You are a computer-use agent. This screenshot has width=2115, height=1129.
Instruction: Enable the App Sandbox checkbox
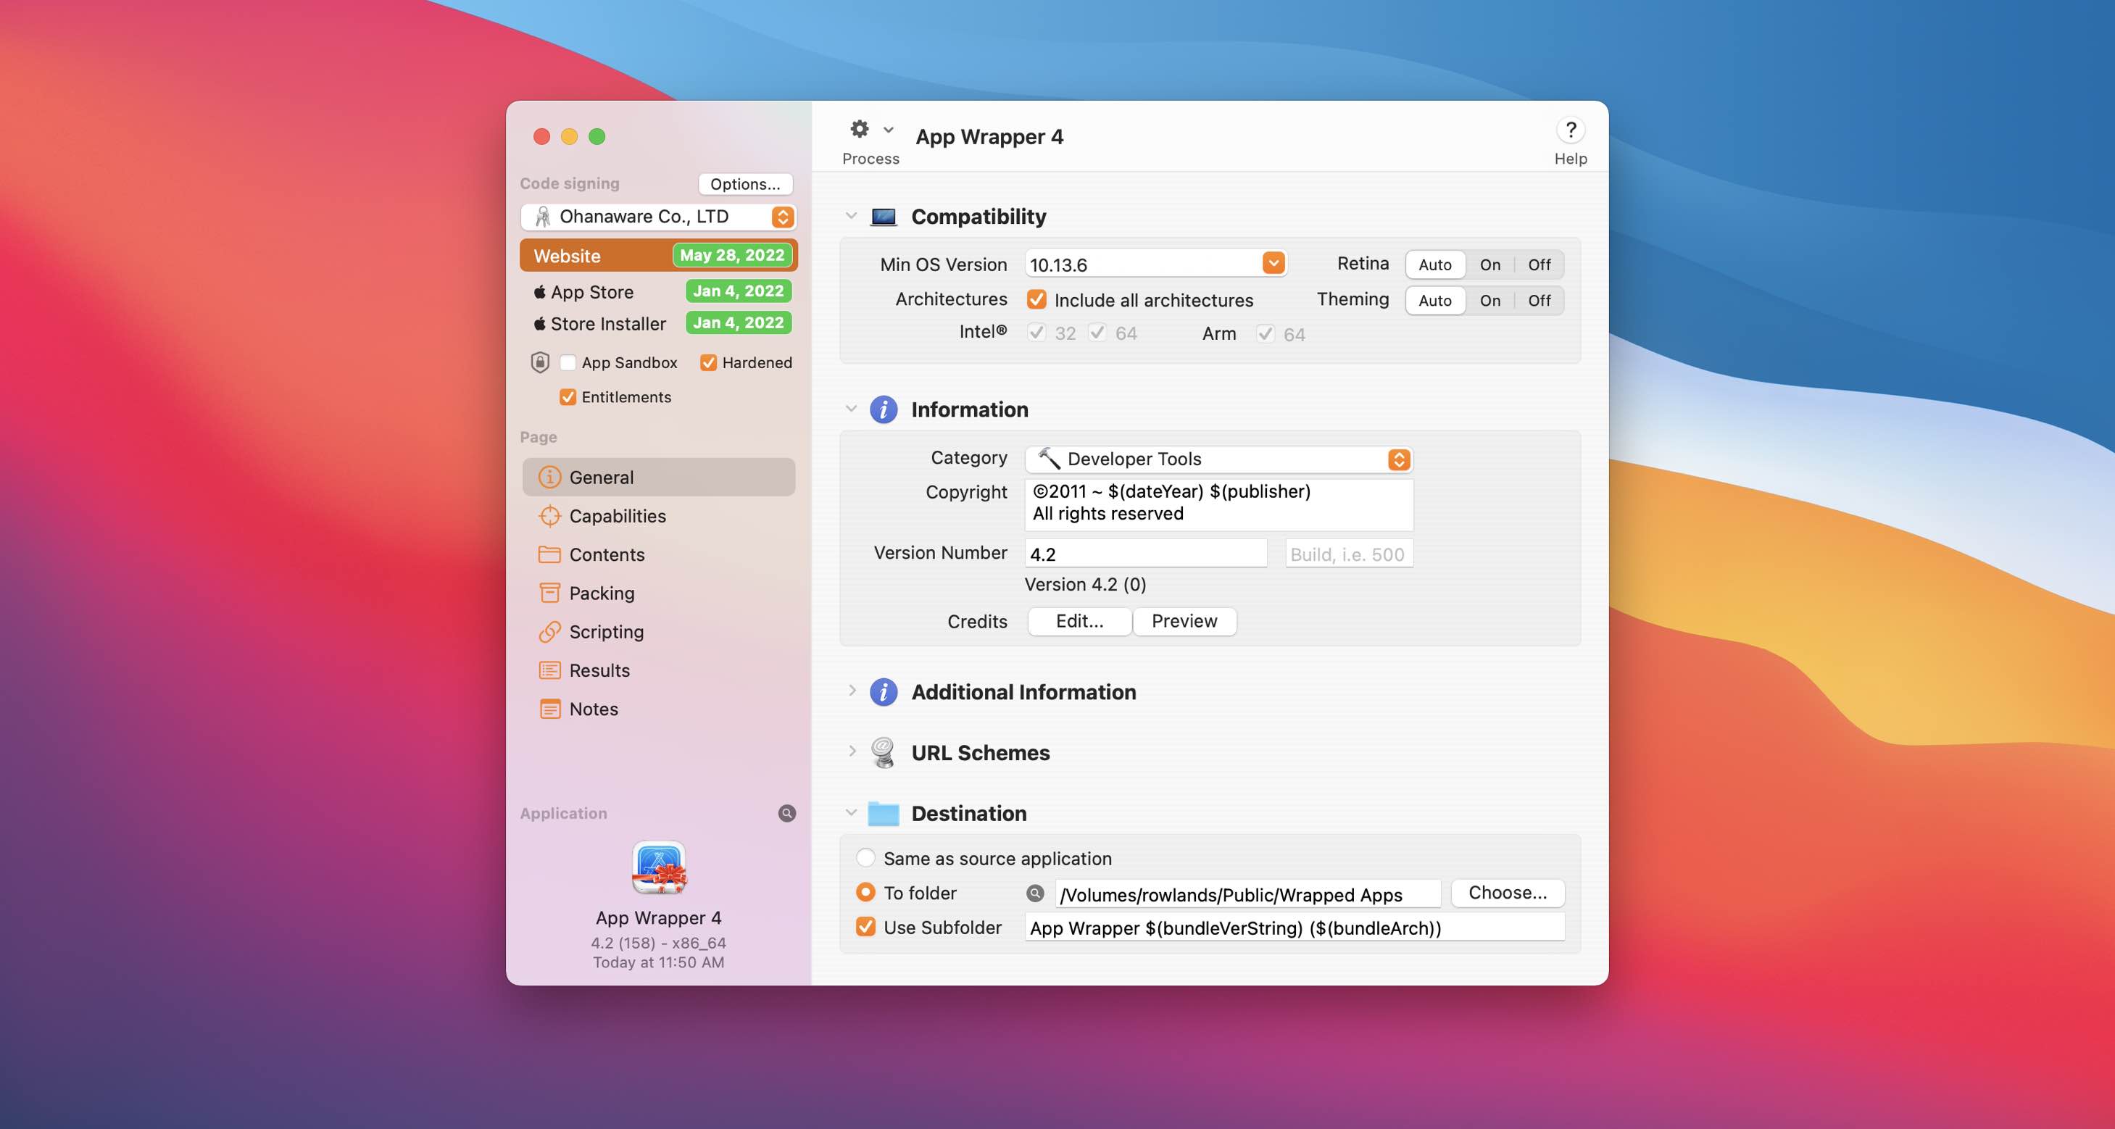pos(568,362)
